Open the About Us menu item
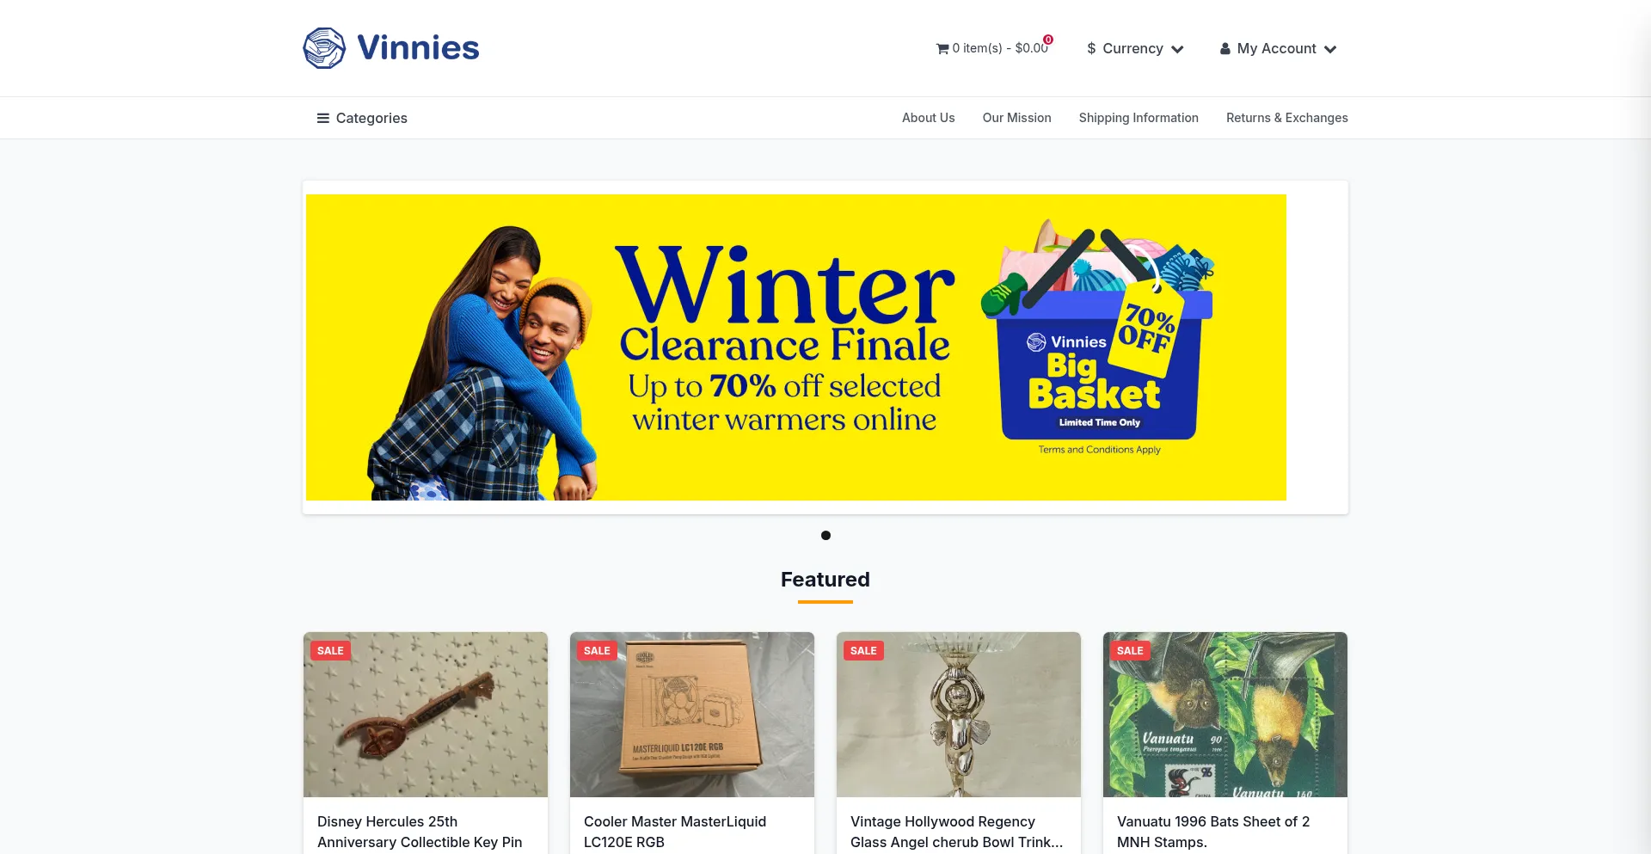The width and height of the screenshot is (1651, 854). tap(928, 118)
